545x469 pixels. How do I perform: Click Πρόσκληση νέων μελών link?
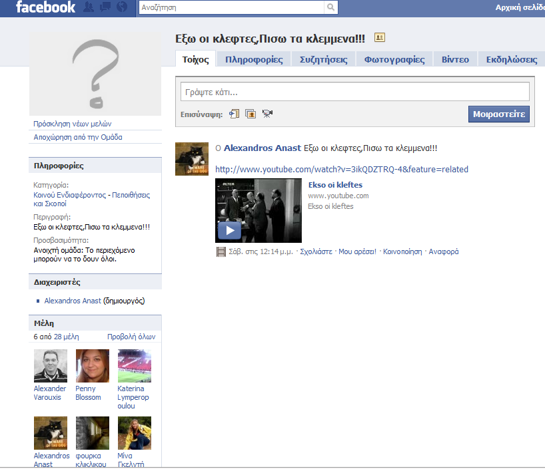click(73, 124)
